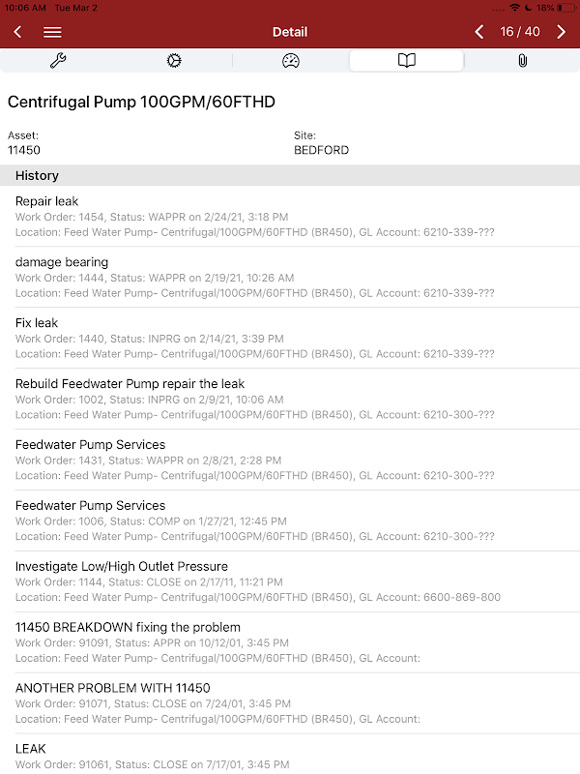The width and height of the screenshot is (580, 774).
Task: Select Fix leak work order 1440
Action: 290,339
